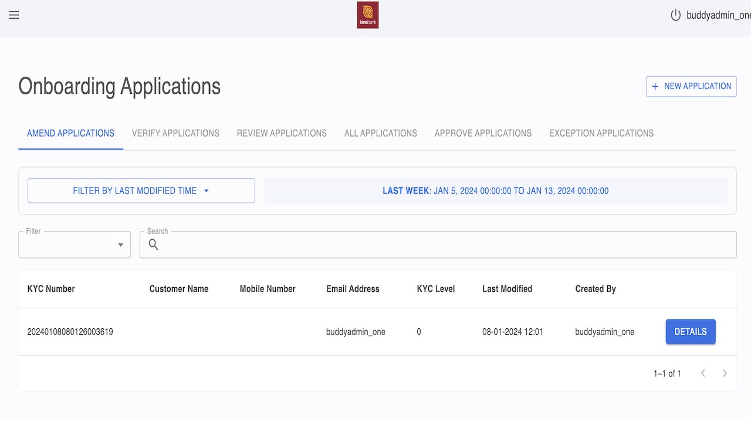The width and height of the screenshot is (751, 422).
Task: Click the Last Week date range banner
Action: (x=495, y=191)
